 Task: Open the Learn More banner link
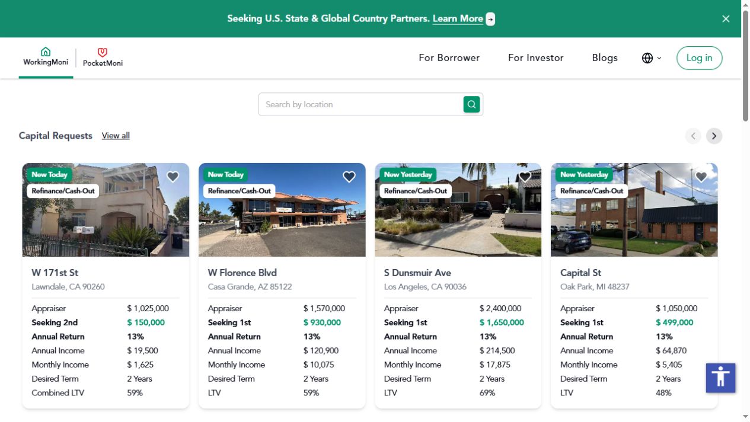coord(458,19)
